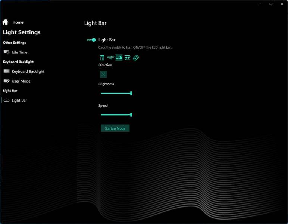Minimize the Light Settings window
The height and width of the screenshot is (224, 288).
tap(260, 4)
